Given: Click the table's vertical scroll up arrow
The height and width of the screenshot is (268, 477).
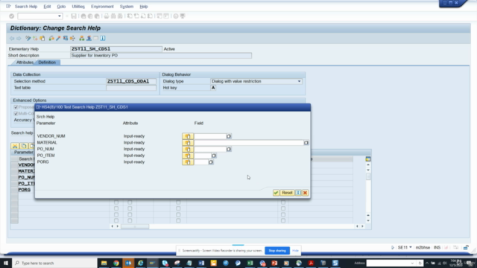Looking at the screenshot, I should 368,165.
